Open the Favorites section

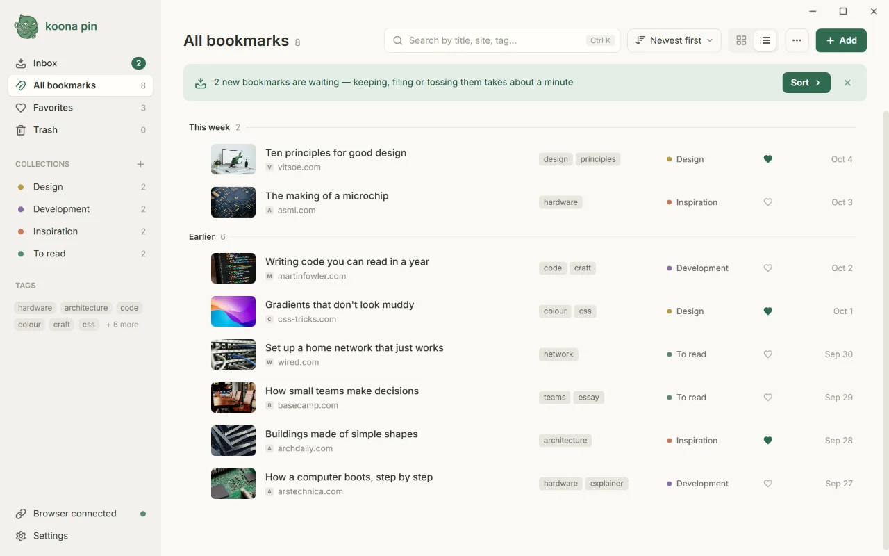click(81, 108)
